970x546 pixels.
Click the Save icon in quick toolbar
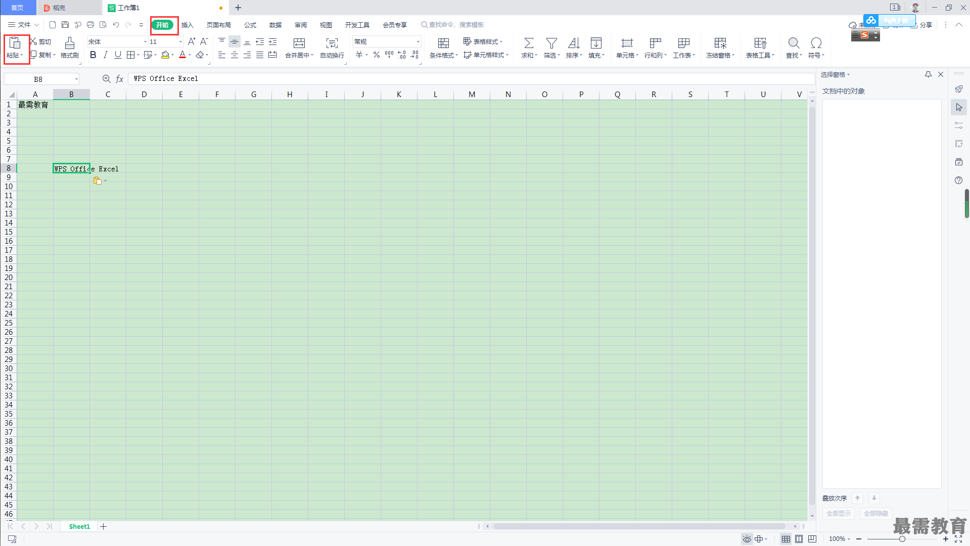coord(65,25)
